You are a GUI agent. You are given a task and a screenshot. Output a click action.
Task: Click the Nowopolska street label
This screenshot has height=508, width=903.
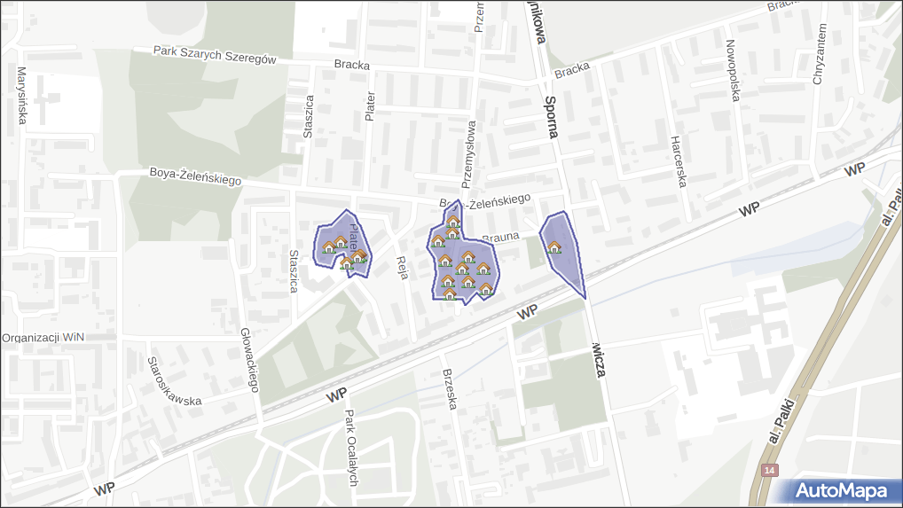[732, 71]
